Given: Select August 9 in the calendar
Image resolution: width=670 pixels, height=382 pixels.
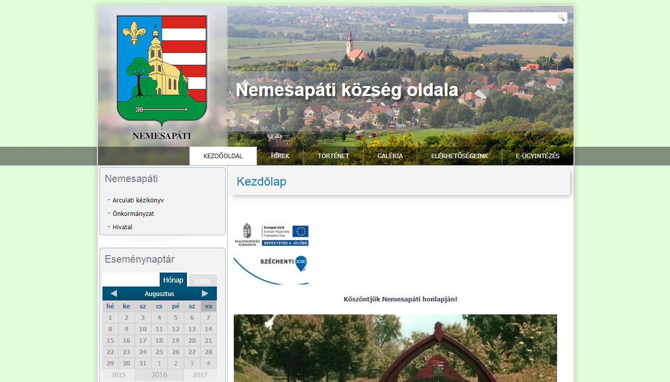Looking at the screenshot, I should [126, 329].
